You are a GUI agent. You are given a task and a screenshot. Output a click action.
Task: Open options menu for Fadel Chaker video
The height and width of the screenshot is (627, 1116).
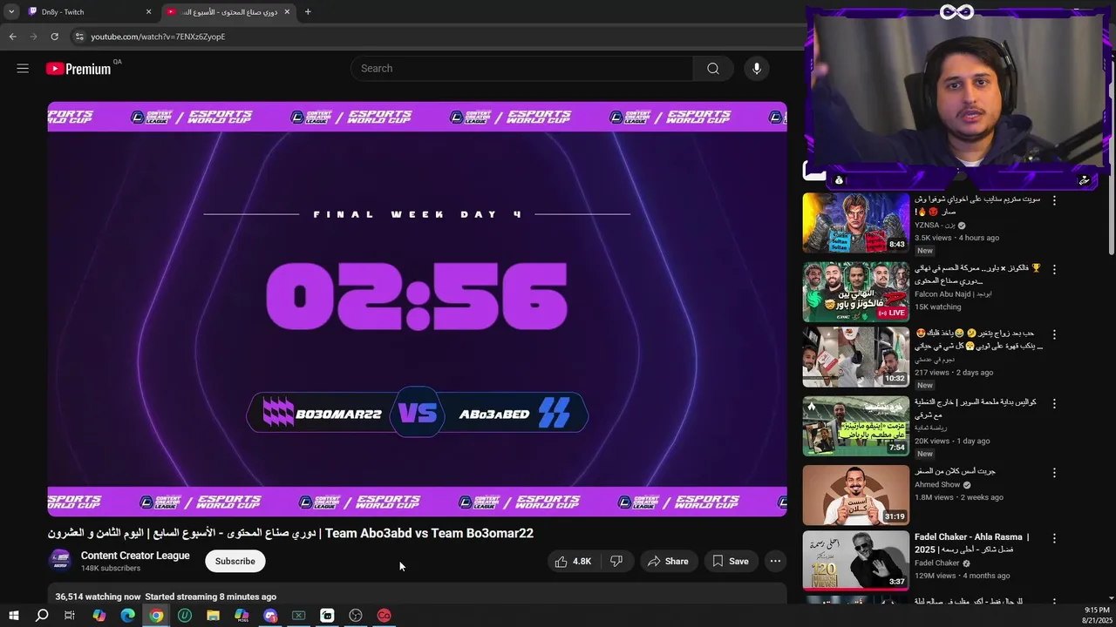coord(1054,538)
